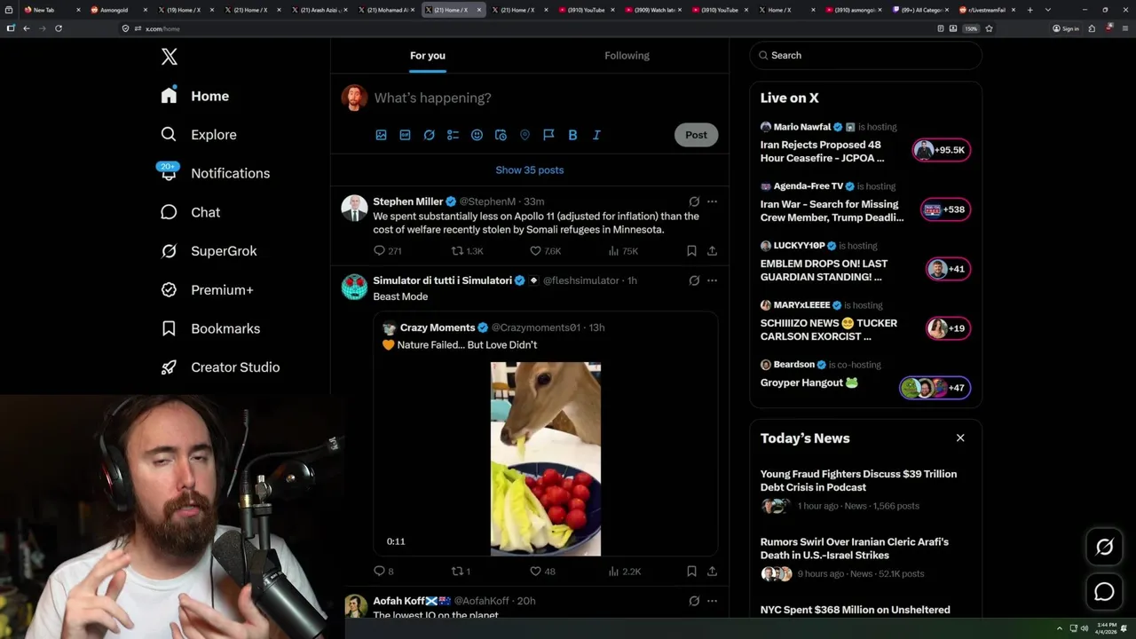Open Bookmarks from the sidebar
The image size is (1136, 639).
coord(211,328)
